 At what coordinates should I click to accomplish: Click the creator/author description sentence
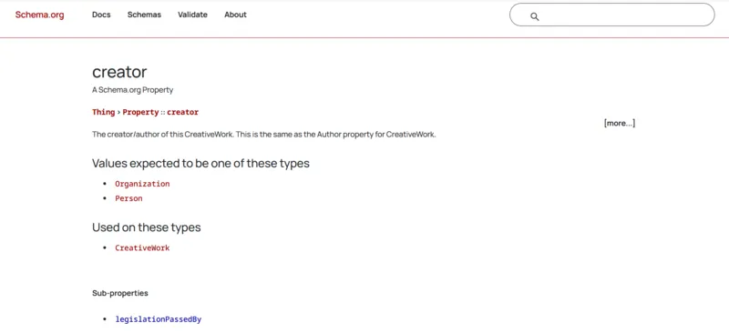pyautogui.click(x=264, y=136)
